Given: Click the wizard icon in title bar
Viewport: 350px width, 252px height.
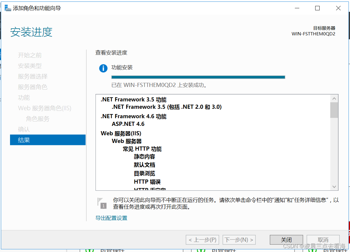Looking at the screenshot, I should pos(8,8).
